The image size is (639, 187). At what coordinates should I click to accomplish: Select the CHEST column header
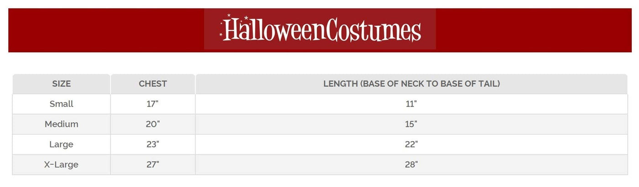point(153,84)
